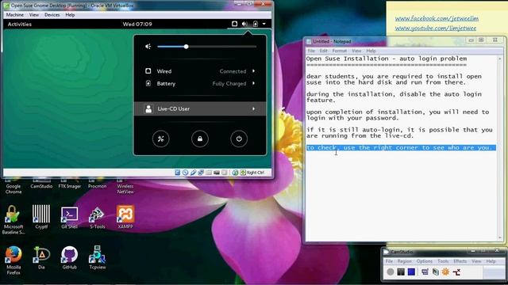Open the VirtualBox Help menu
This screenshot has height=285, width=508.
coord(70,15)
